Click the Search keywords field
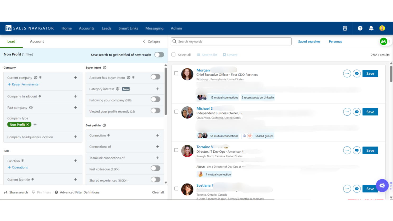Screen dimensions: 393x221 pos(231,41)
